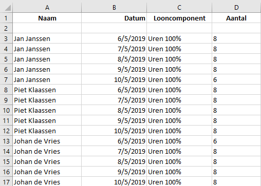The width and height of the screenshot is (261, 186).
Task: Select date 10/5/2019 in row 7
Action: coord(114,79)
